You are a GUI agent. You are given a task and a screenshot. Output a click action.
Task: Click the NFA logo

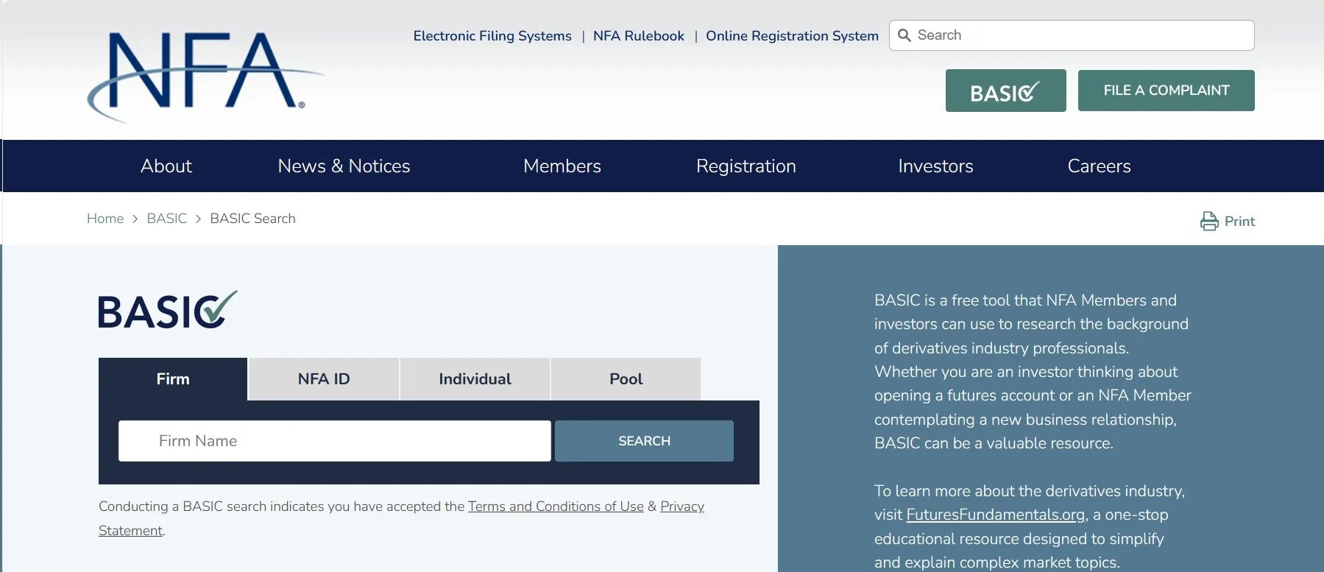[x=205, y=76]
